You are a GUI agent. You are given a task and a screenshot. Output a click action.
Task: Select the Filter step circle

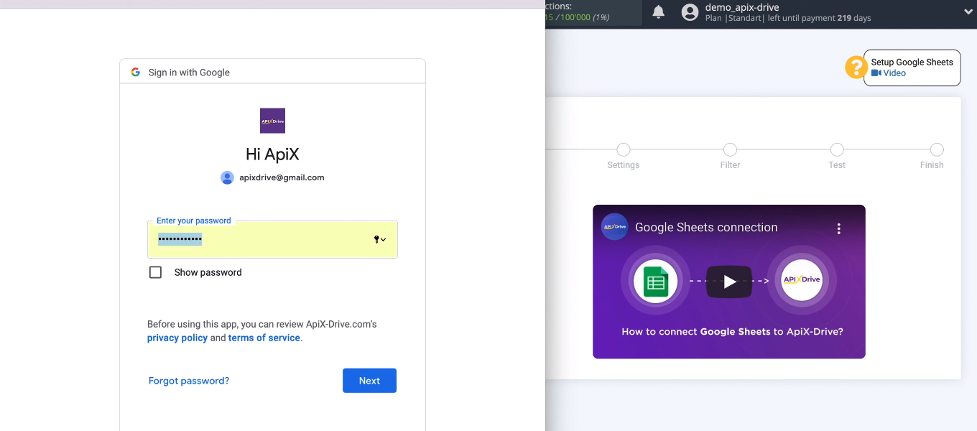[x=730, y=149]
